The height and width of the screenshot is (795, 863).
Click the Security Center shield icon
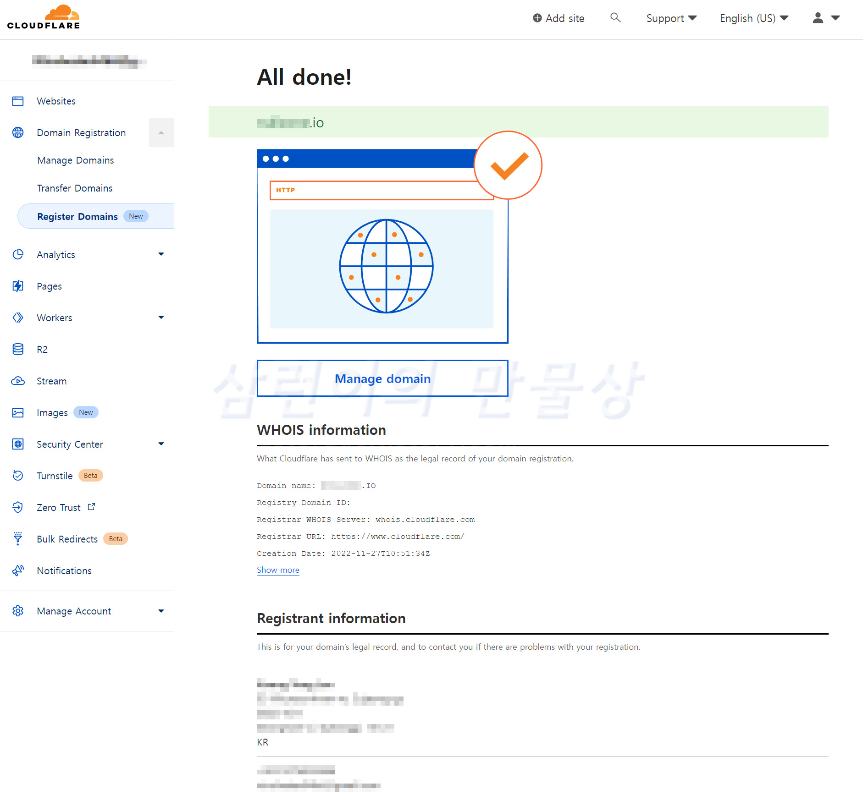point(18,444)
